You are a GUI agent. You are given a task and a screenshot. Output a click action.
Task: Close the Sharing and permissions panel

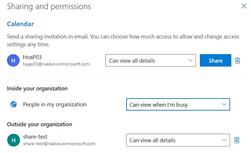pos(244,6)
